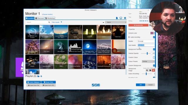The height and width of the screenshot is (105, 188).
Task: Select the Black Ops 3 wallpaper thumbnail
Action: click(x=118, y=32)
